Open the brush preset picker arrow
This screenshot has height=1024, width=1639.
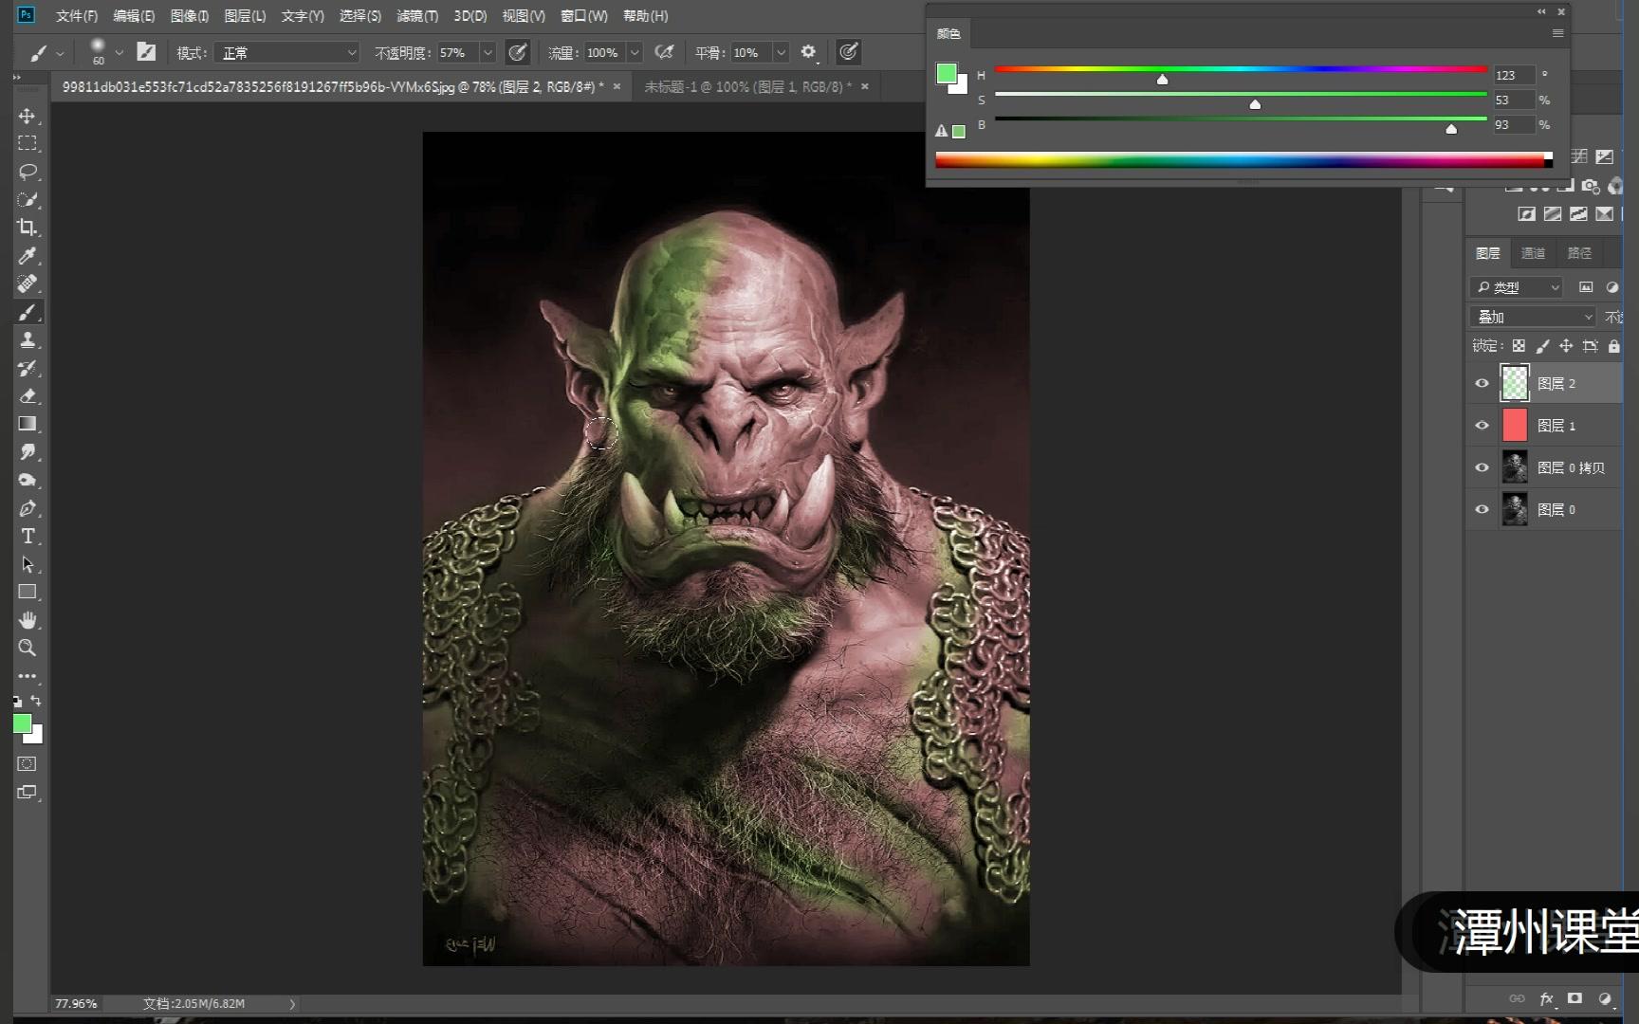[119, 53]
